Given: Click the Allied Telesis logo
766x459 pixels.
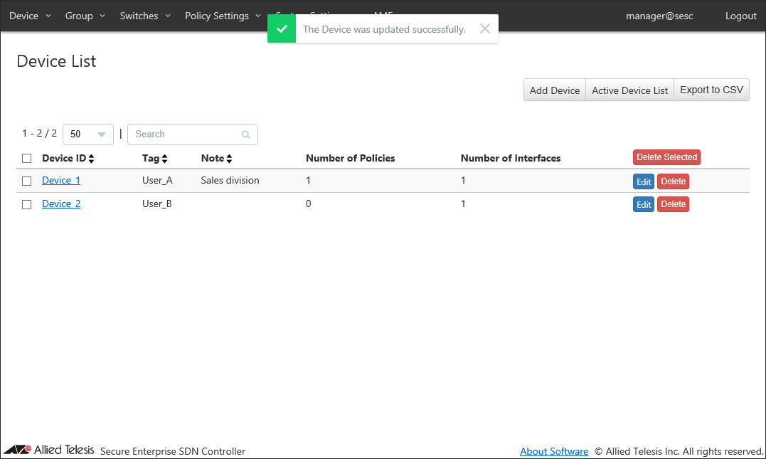Looking at the screenshot, I should (x=49, y=450).
